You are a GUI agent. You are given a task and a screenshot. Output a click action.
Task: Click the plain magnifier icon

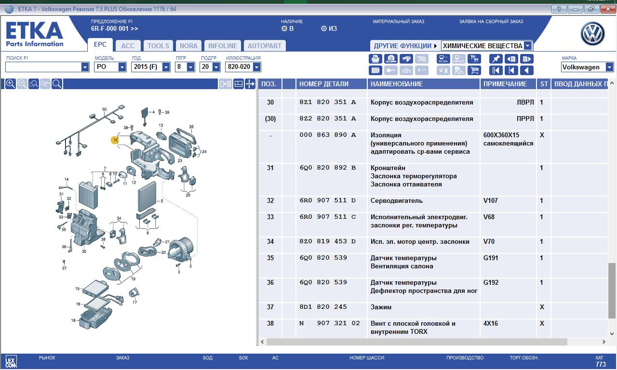coord(57,84)
